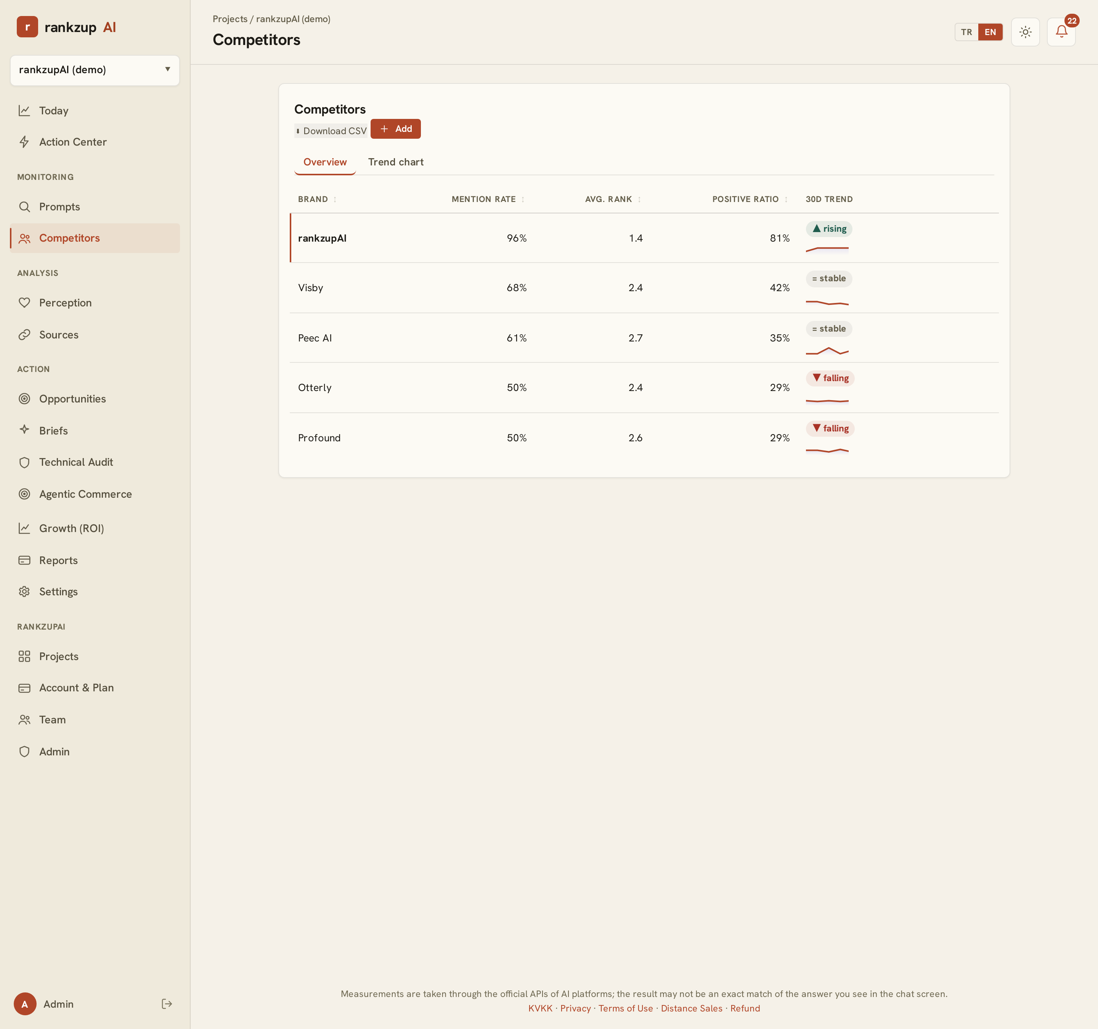Click the Add competitor button

point(395,129)
